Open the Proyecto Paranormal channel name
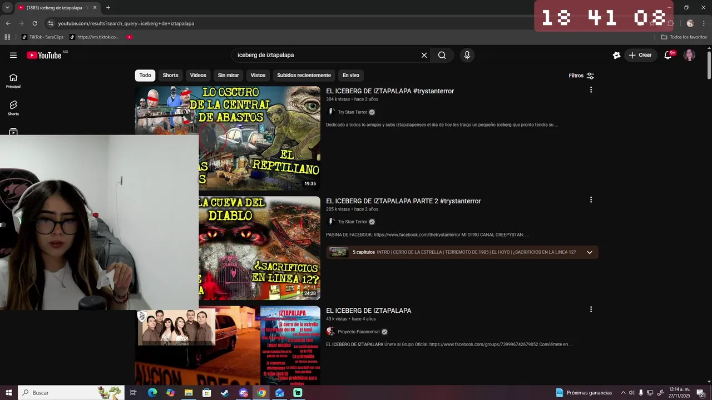Screen dimensions: 712x400 (x=359, y=332)
